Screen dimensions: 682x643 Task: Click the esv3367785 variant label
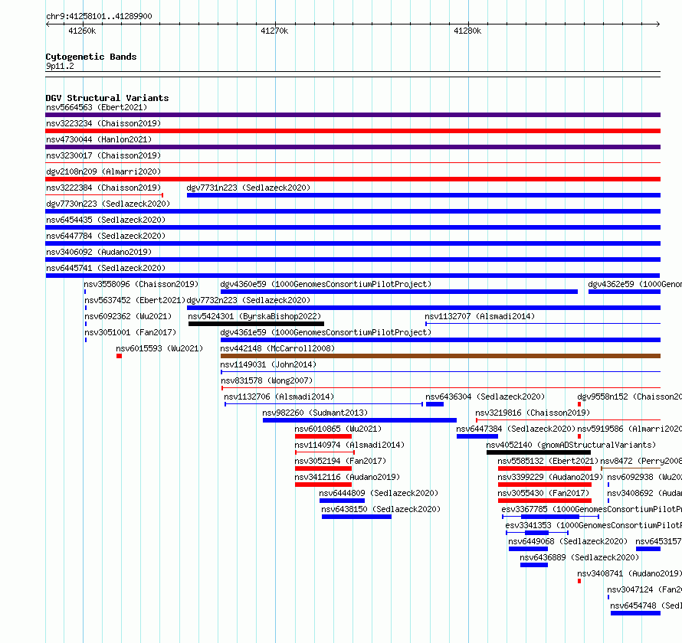click(592, 509)
